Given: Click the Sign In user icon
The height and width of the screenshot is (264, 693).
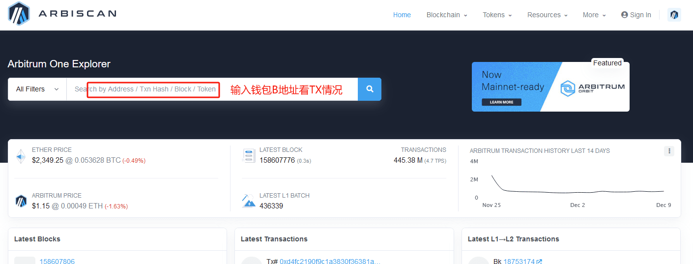Looking at the screenshot, I should [x=625, y=15].
